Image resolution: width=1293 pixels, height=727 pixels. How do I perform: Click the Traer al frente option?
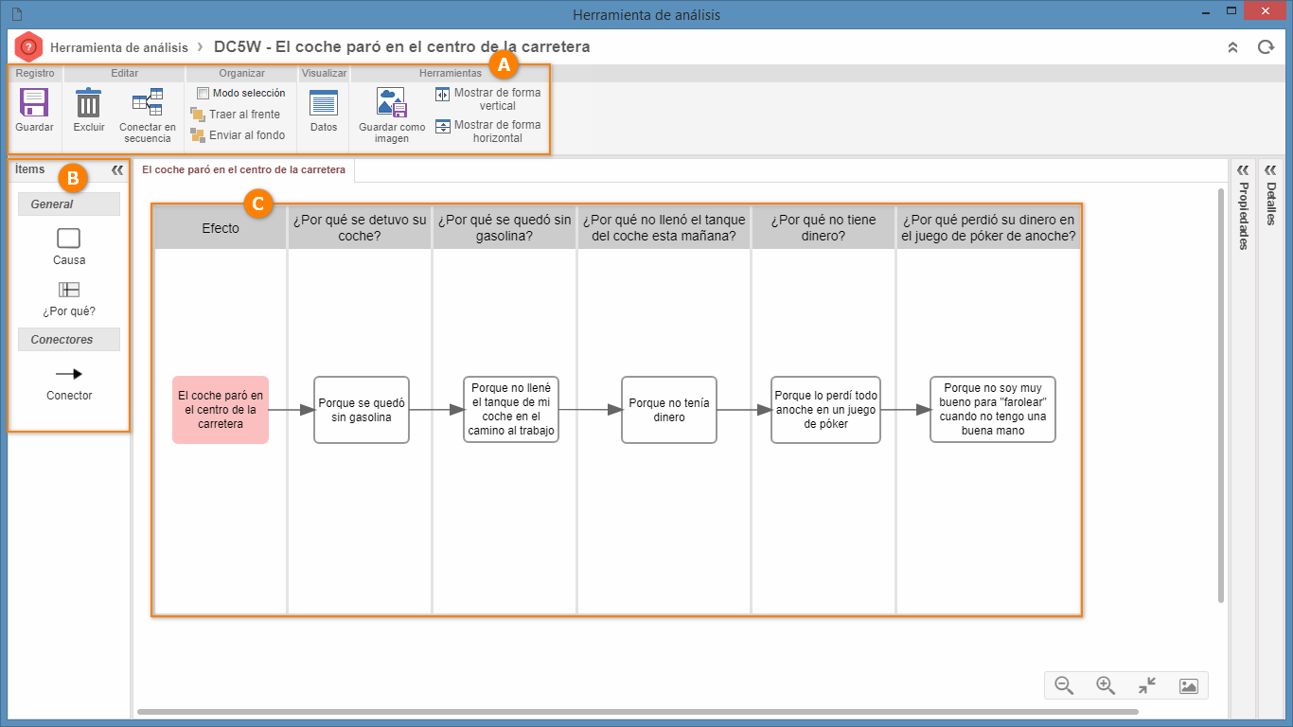236,115
